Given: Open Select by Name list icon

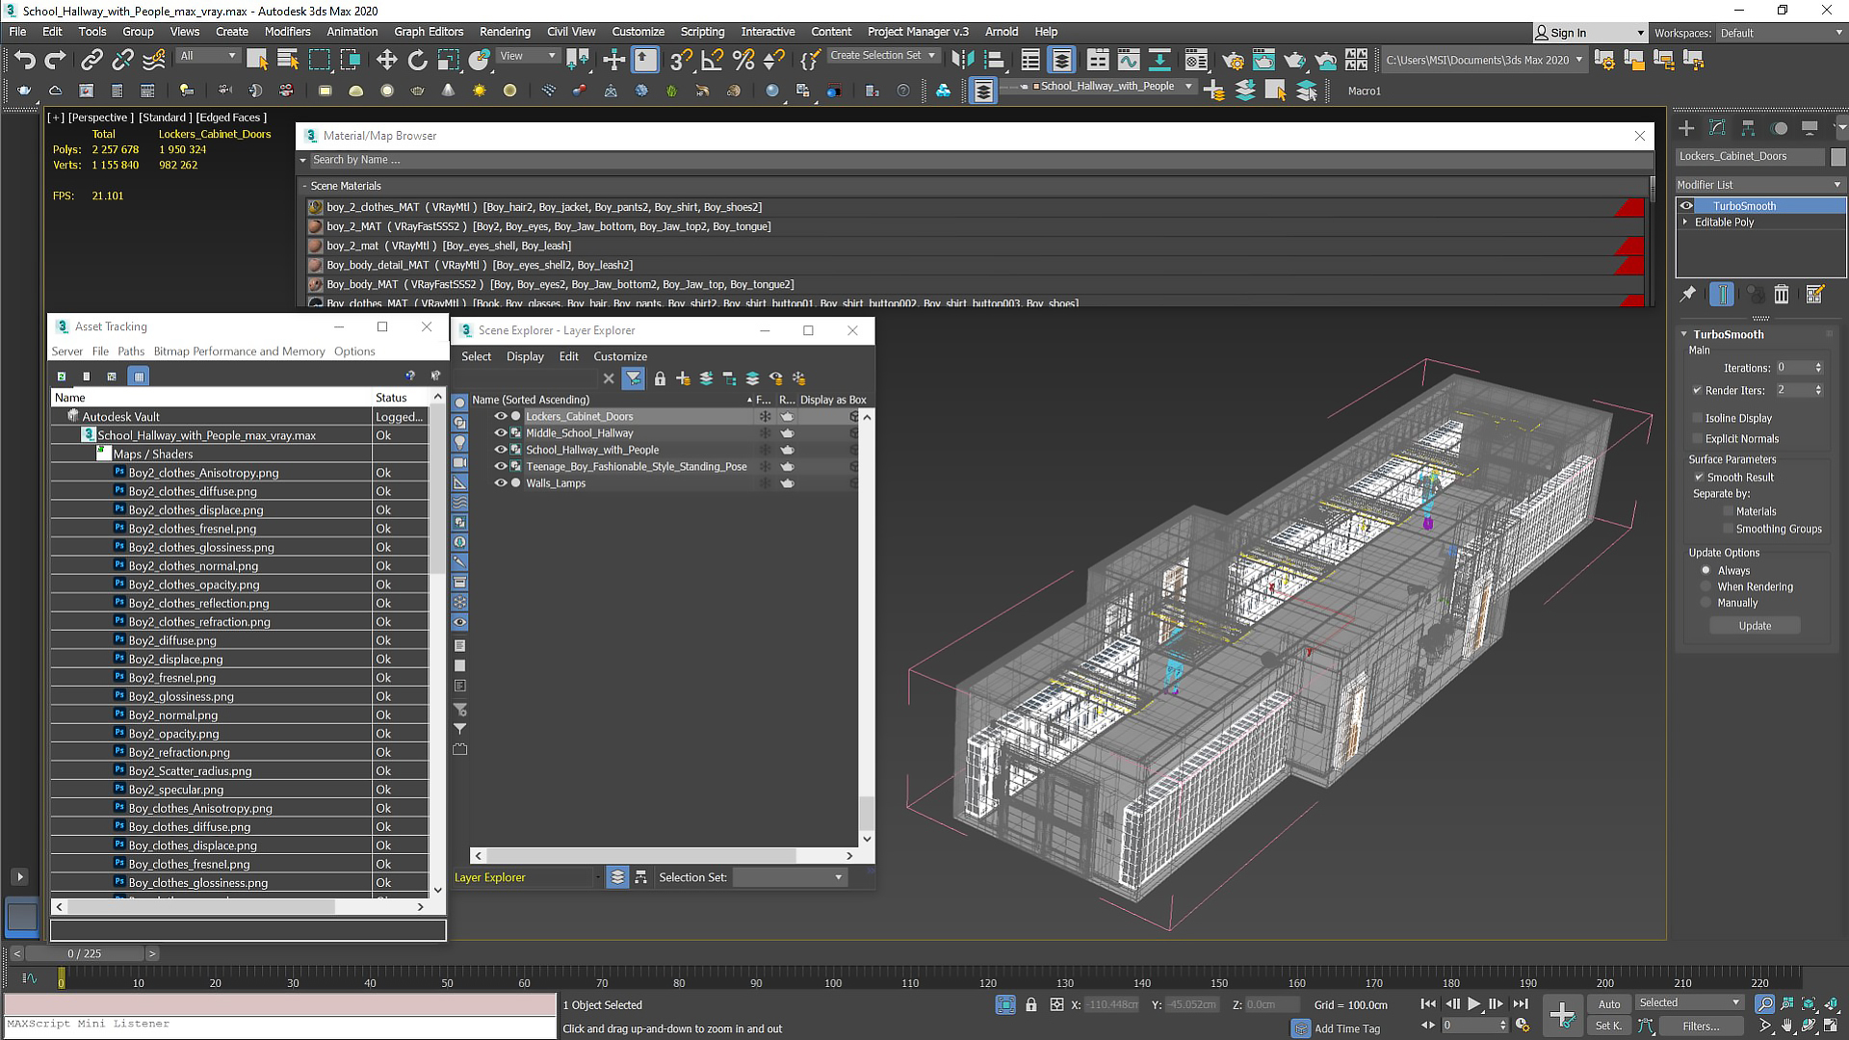Looking at the screenshot, I should click(288, 60).
